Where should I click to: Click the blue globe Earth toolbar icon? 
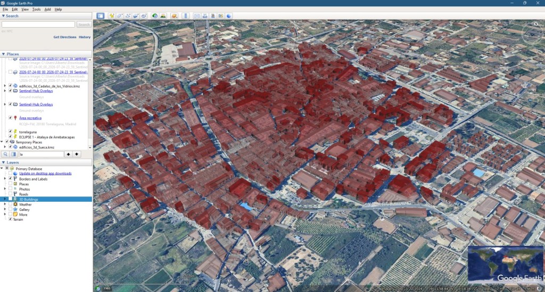click(x=229, y=15)
